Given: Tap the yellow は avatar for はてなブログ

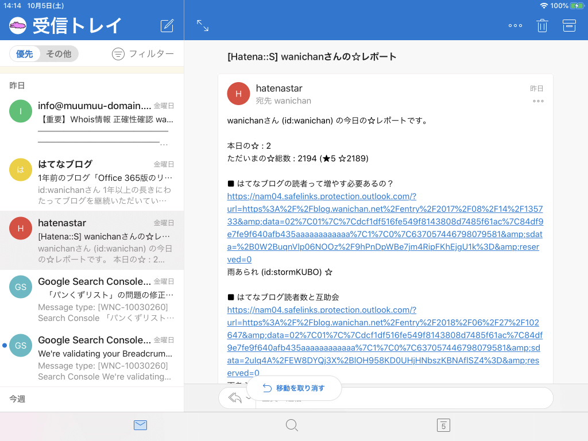Looking at the screenshot, I should coord(21,169).
